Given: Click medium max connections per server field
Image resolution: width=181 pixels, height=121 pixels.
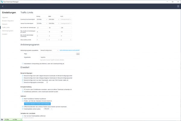Looking at the screenshot, I should coord(54,32).
